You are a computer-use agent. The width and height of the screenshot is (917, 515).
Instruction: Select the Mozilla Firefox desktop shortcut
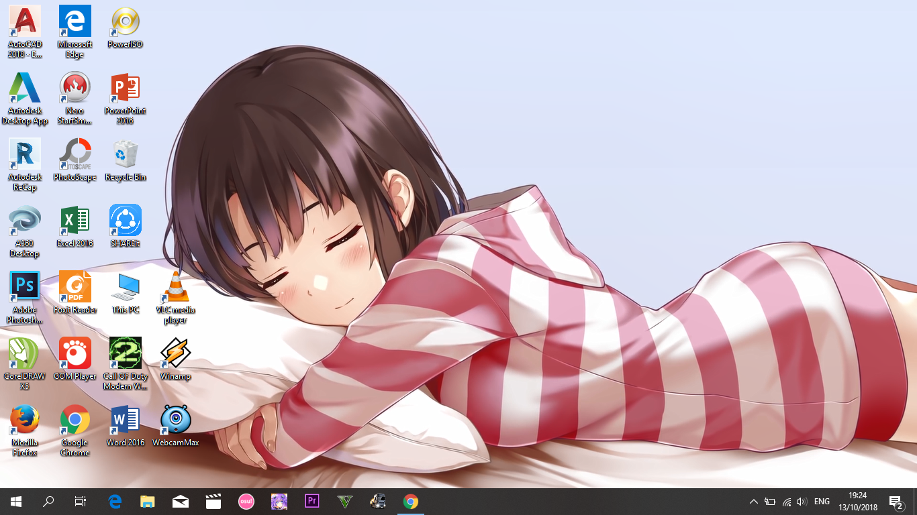[x=25, y=430]
